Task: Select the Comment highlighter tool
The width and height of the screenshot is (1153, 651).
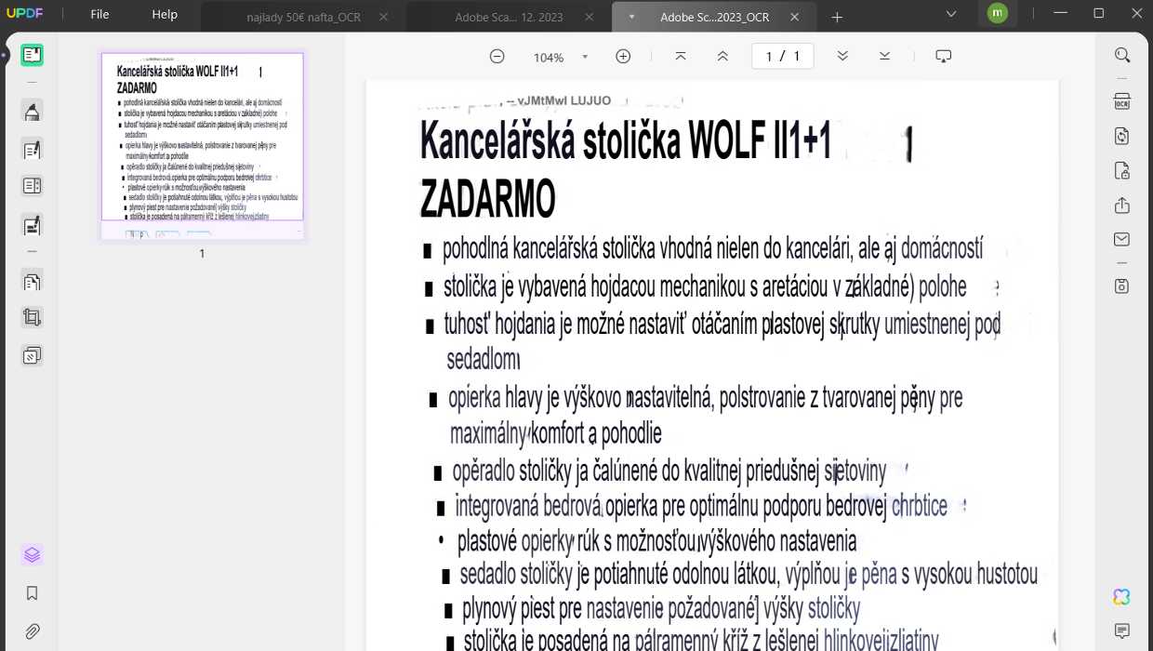Action: (32, 112)
